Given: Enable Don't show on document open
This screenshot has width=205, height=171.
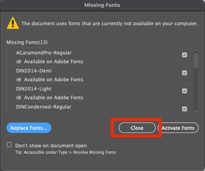Looking at the screenshot, I should [x=9, y=145].
